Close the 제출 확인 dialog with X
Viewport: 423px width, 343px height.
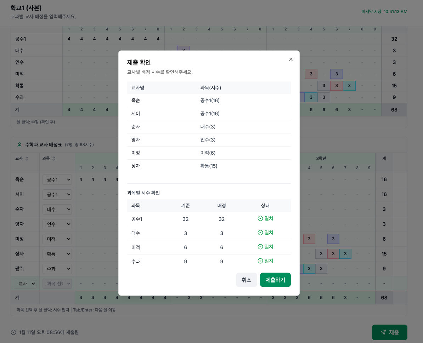click(x=291, y=59)
